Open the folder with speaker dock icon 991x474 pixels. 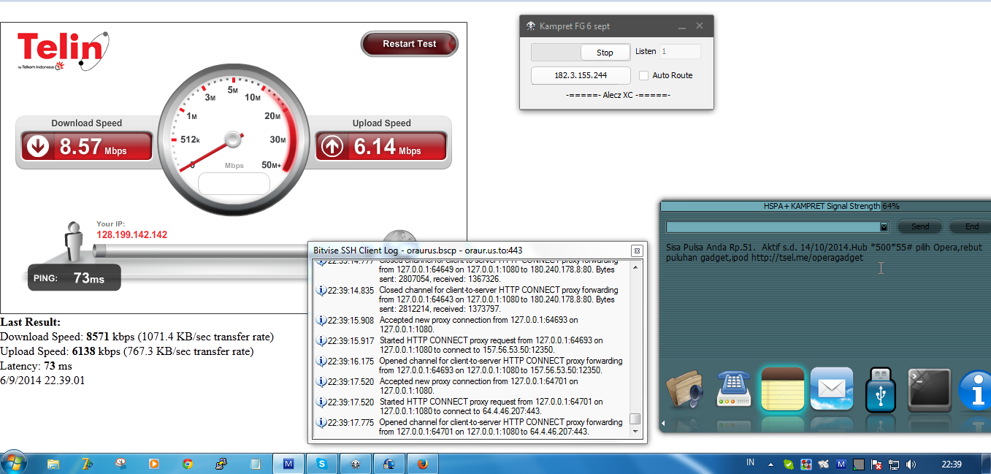[684, 390]
